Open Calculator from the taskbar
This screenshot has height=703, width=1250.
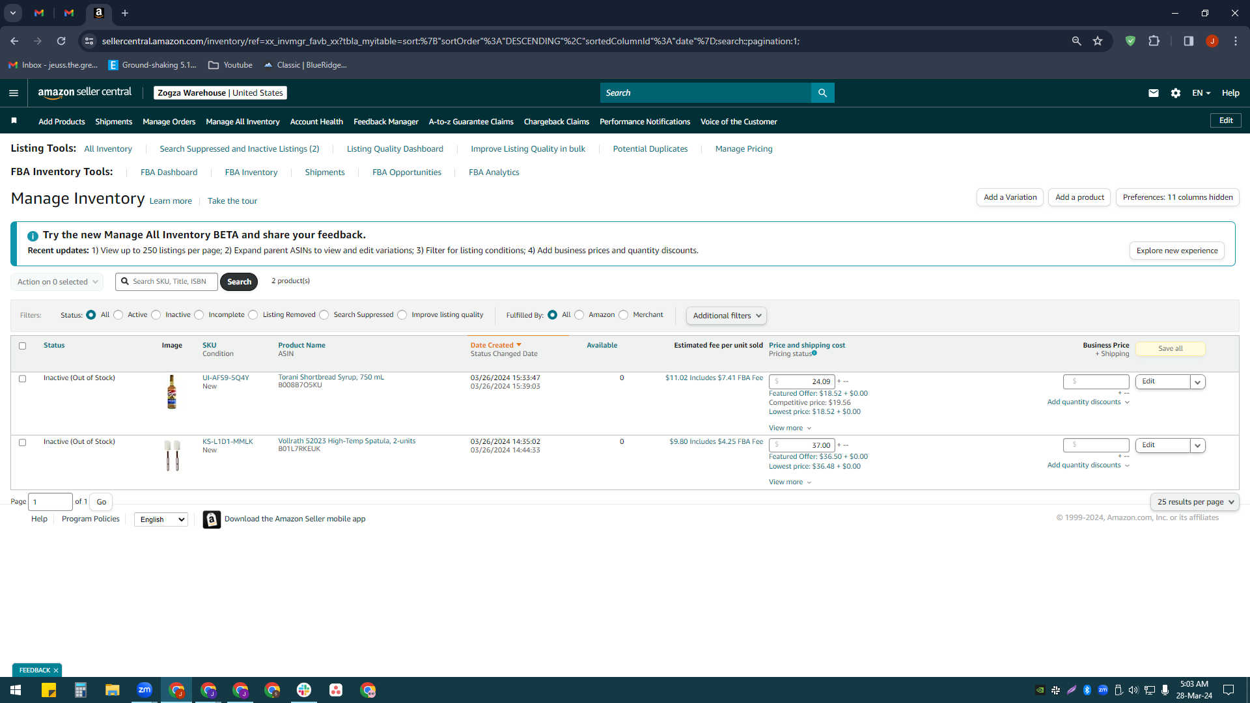(x=81, y=690)
